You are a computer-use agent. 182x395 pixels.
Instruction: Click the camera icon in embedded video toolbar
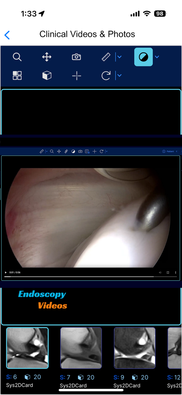80,151
